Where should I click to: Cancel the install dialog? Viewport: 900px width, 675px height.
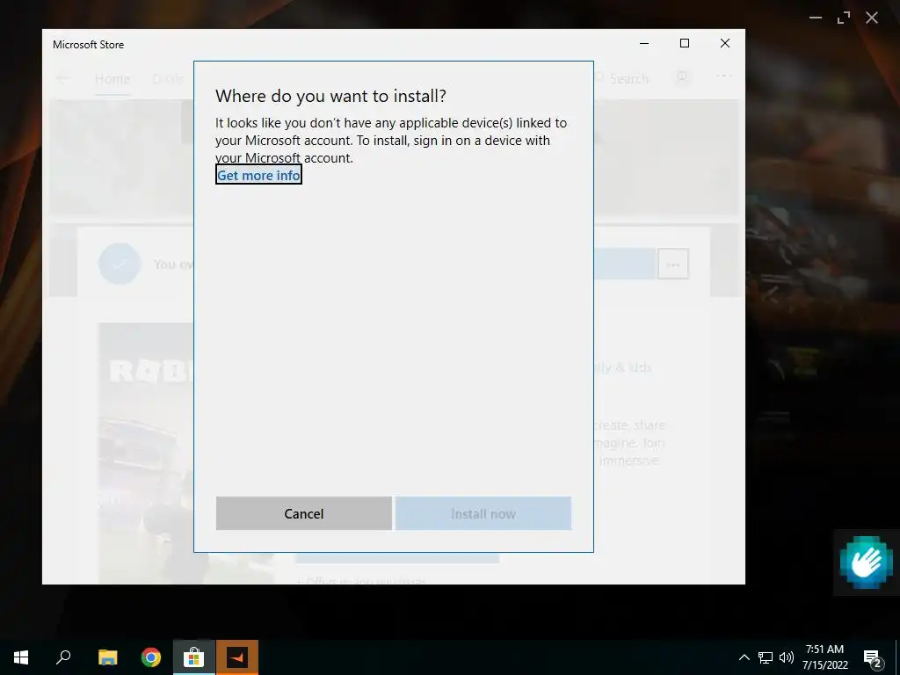tap(303, 513)
